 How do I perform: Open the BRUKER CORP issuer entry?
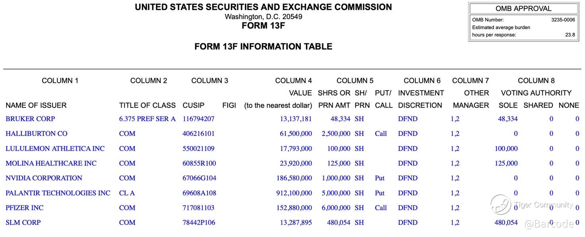pyautogui.click(x=30, y=119)
